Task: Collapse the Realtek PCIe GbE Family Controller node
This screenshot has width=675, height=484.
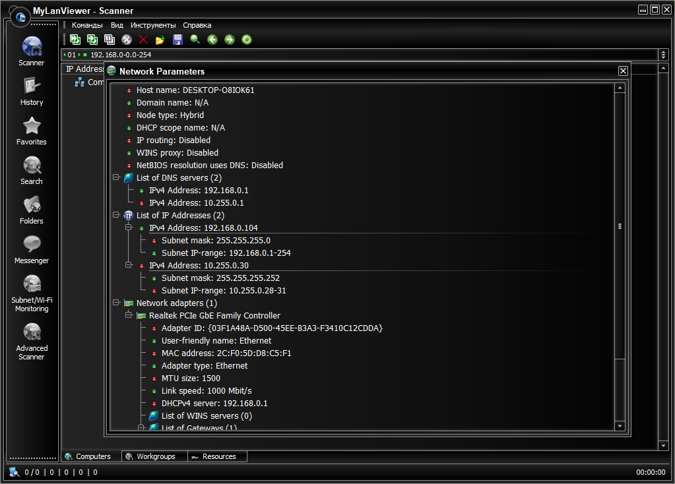Action: pos(128,315)
